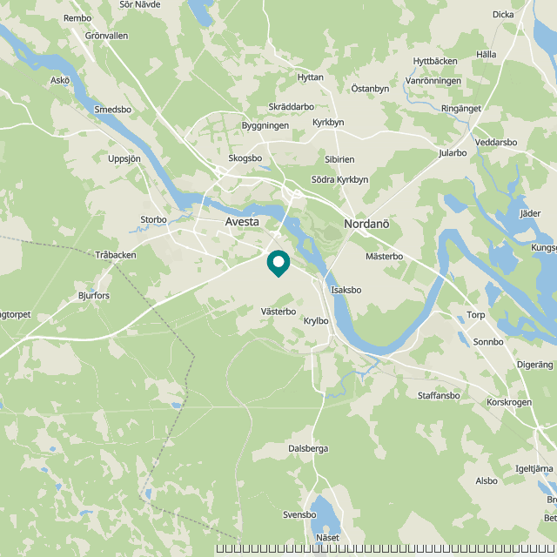Click the Uppsjön map label
557x557 pixels.
point(124,158)
